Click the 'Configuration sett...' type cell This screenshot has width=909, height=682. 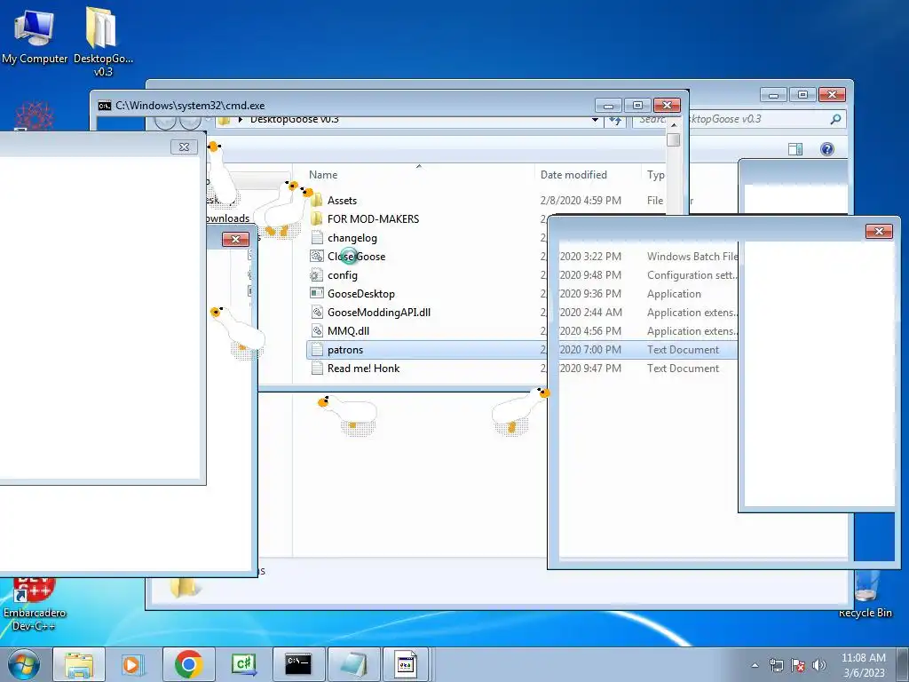[x=692, y=275]
